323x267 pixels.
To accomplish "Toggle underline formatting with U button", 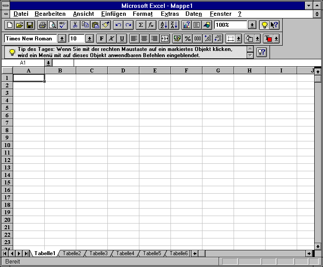I will coord(122,39).
